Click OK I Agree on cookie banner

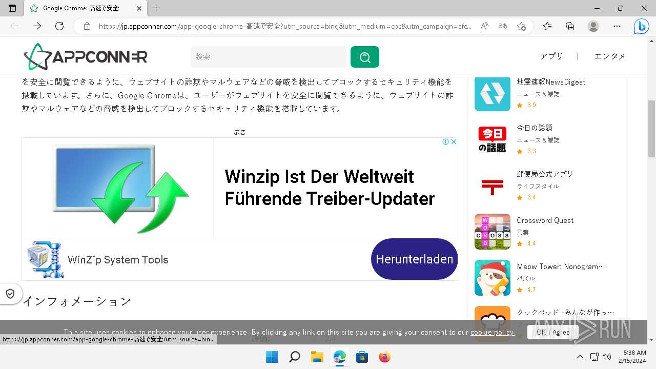(553, 332)
